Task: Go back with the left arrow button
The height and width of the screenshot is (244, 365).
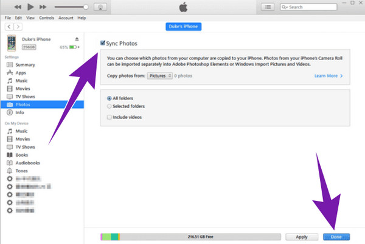Action: click(x=9, y=27)
